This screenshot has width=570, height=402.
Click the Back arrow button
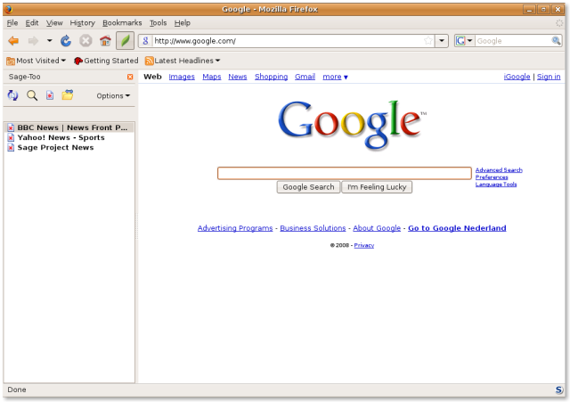pyautogui.click(x=13, y=41)
